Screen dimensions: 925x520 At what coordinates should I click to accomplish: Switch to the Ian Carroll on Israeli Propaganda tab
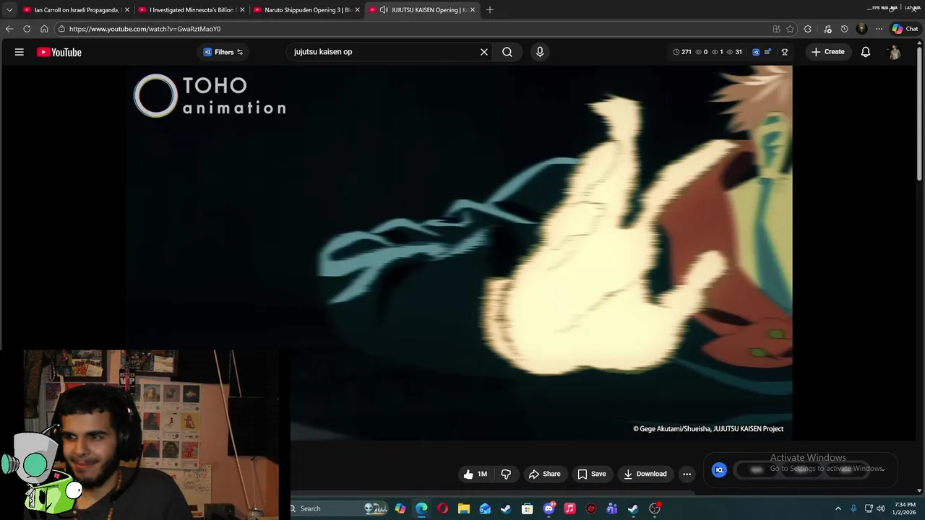pos(76,9)
